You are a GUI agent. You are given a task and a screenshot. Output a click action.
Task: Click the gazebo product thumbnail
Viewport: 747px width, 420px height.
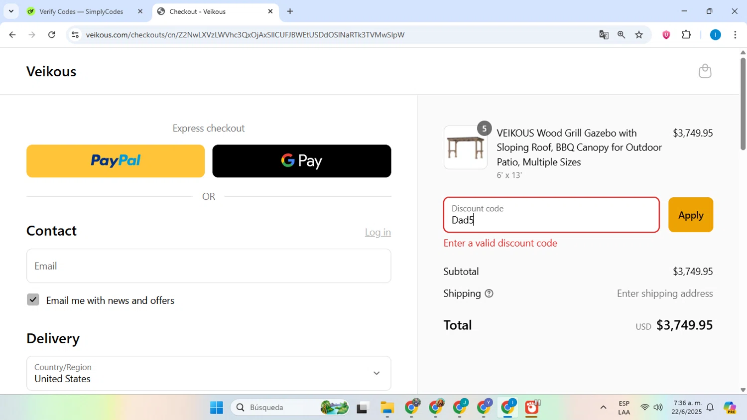tap(466, 147)
